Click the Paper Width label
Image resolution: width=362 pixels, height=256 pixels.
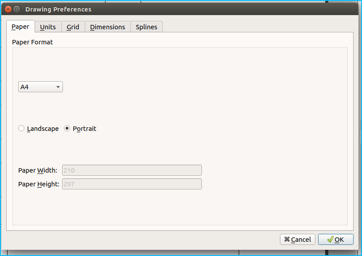tap(38, 170)
